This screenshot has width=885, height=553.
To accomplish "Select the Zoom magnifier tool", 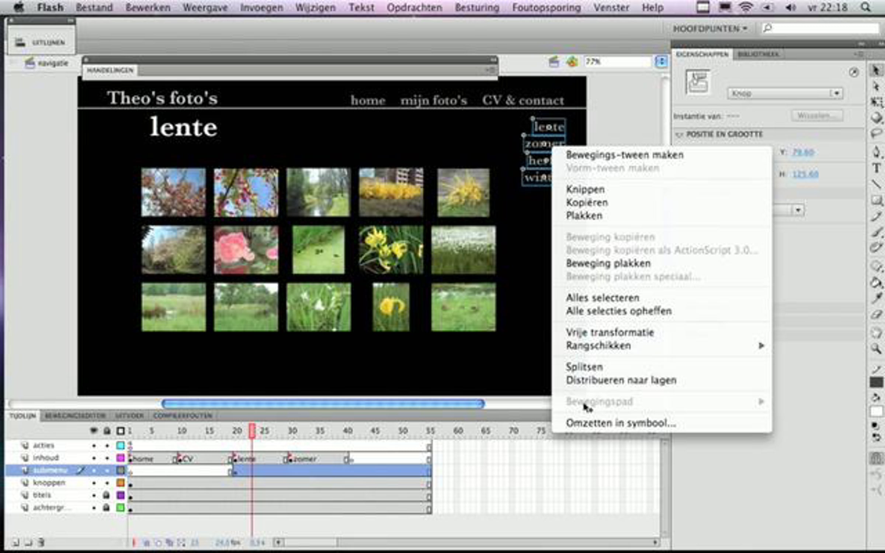I will [876, 348].
